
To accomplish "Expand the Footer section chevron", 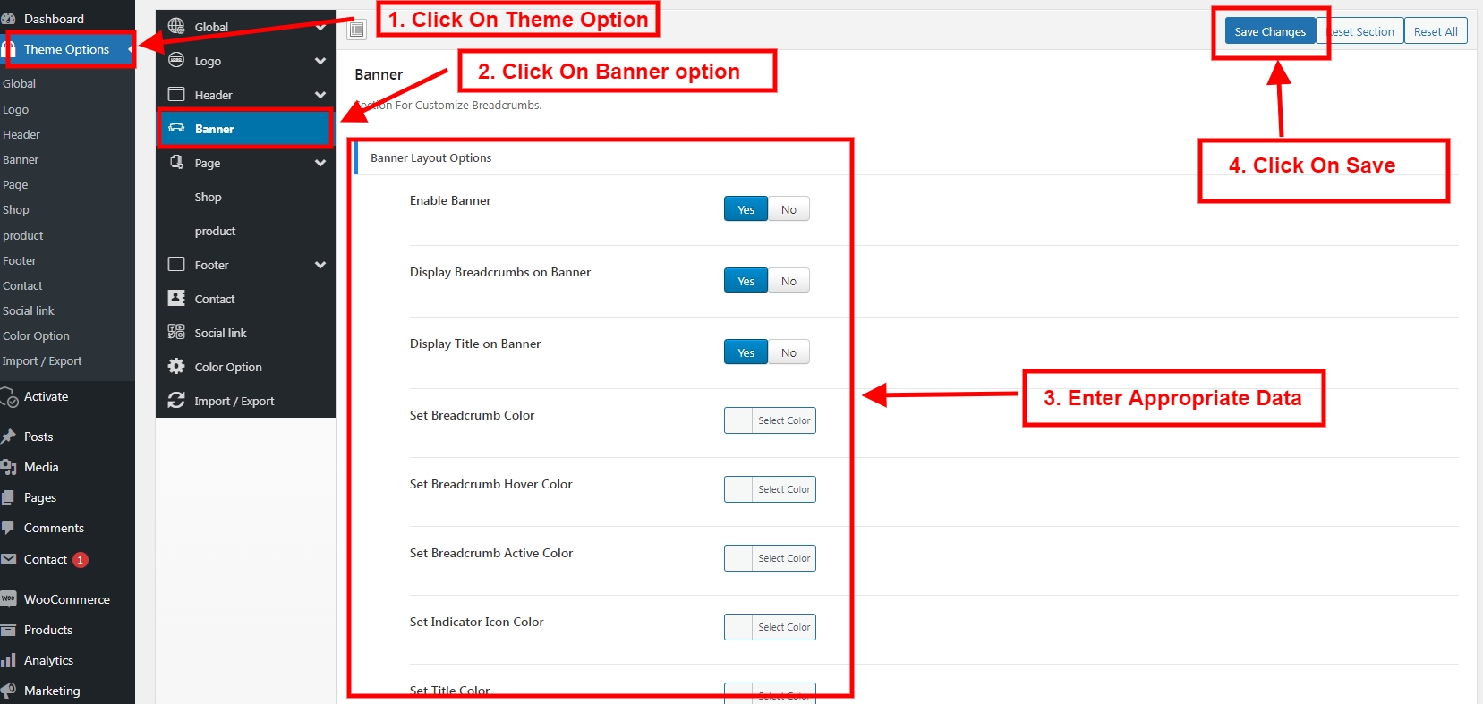I will [320, 265].
